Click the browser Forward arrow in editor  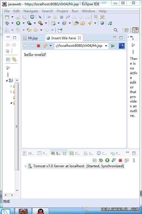(32, 46)
